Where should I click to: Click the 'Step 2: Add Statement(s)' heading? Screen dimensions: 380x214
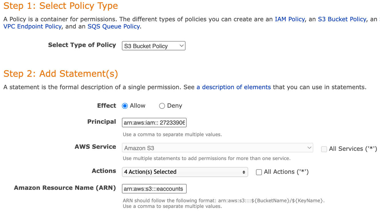pyautogui.click(x=61, y=74)
